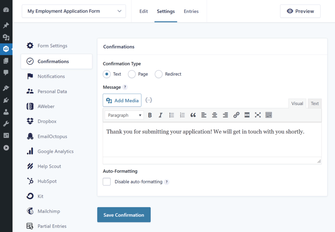This screenshot has height=232, width=335.
Task: Click the Comments icon in the admin sidebar
Action: click(6, 73)
